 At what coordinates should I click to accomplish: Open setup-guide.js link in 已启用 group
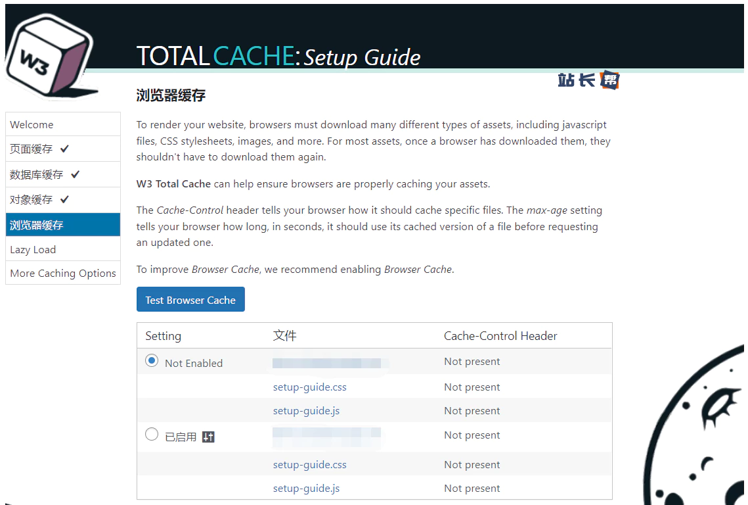[x=306, y=488]
